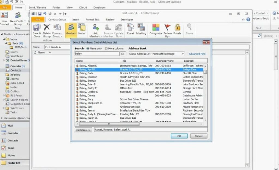Select Bailey, Jacqueline R. row

139,103
